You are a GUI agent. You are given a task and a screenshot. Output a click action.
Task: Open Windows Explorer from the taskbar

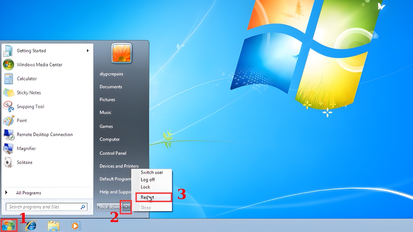coord(54,226)
